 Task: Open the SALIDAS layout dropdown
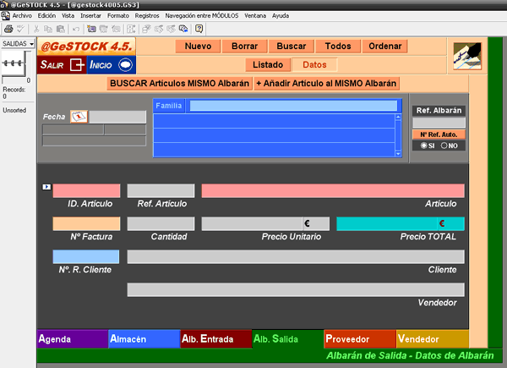pos(18,44)
